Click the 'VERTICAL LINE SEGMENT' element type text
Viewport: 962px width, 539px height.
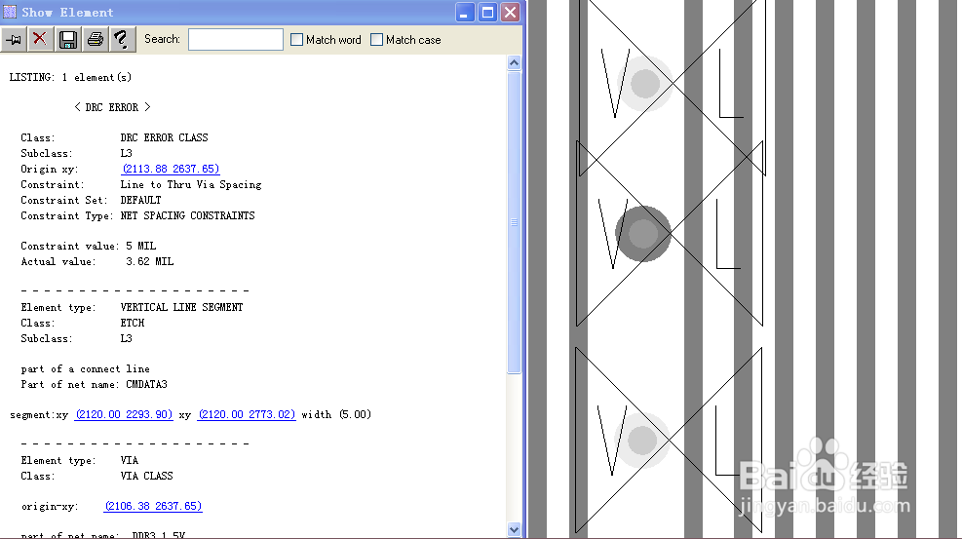(181, 307)
